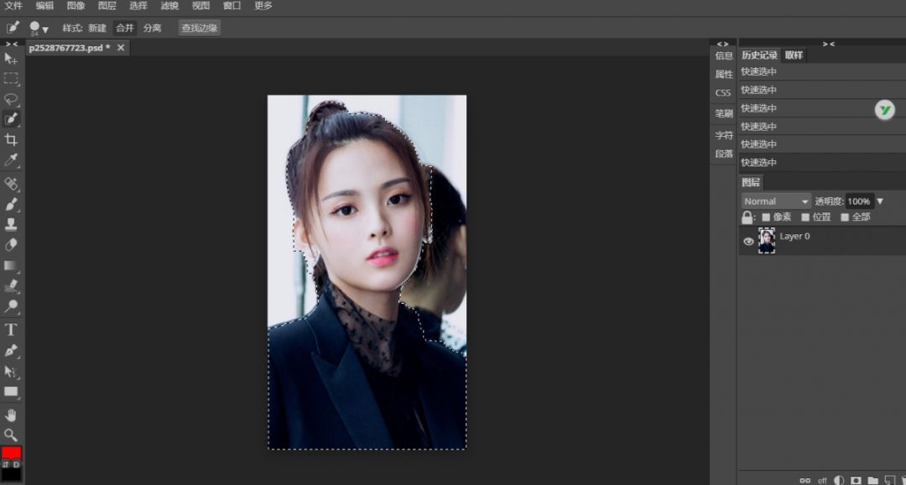Reset colors to default with D

click(x=16, y=464)
